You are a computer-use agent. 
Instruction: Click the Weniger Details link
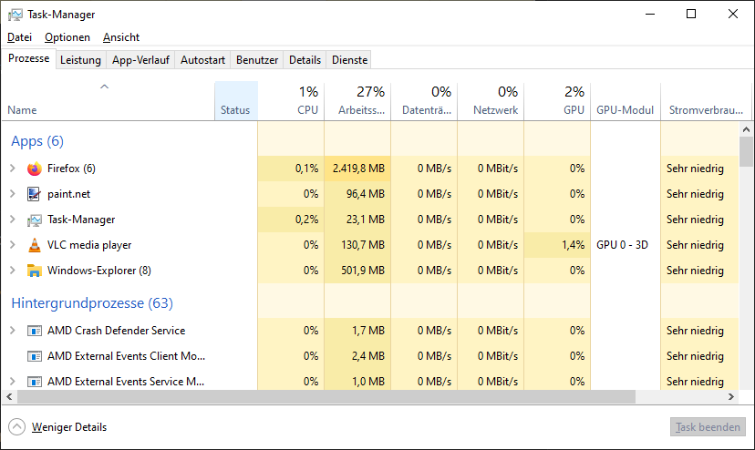(69, 427)
